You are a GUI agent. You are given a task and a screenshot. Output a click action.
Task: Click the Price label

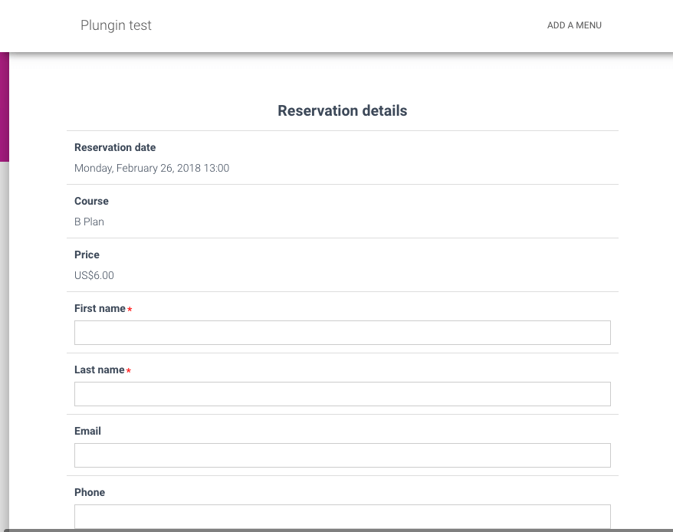click(87, 255)
